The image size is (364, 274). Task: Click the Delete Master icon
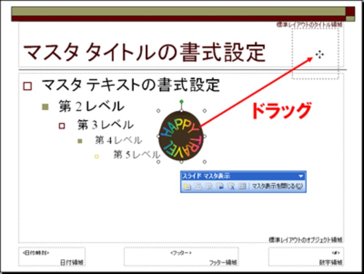pos(209,186)
